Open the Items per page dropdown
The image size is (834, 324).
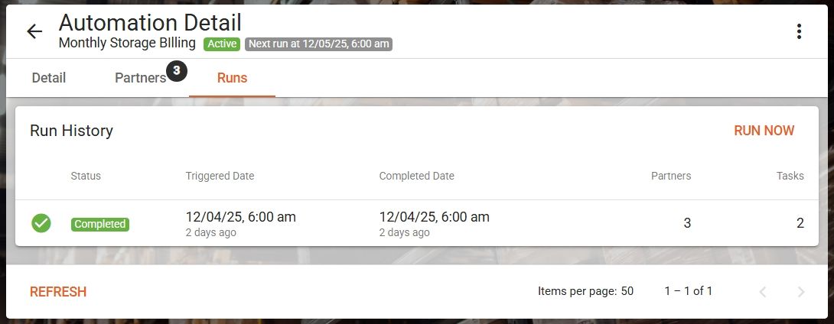(627, 291)
